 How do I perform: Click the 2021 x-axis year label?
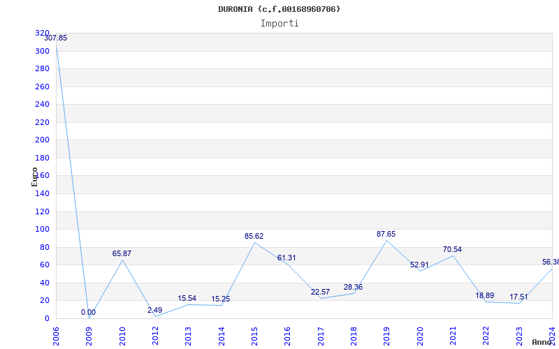[x=453, y=336]
